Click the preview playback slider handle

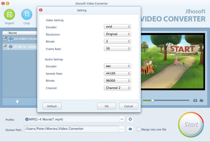pos(153,100)
